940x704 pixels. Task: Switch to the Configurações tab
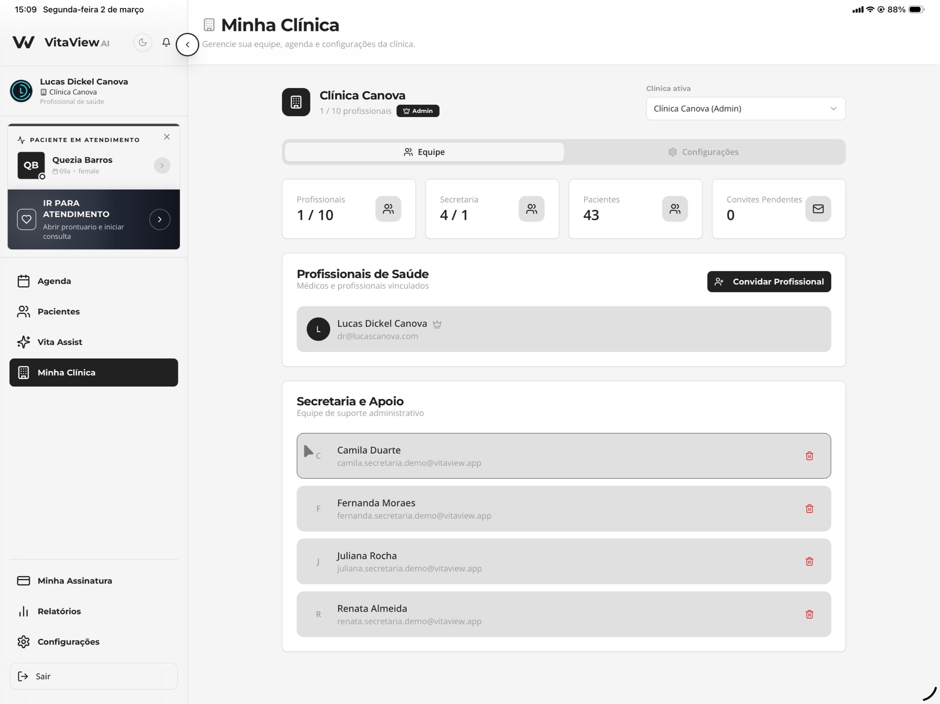click(x=703, y=152)
